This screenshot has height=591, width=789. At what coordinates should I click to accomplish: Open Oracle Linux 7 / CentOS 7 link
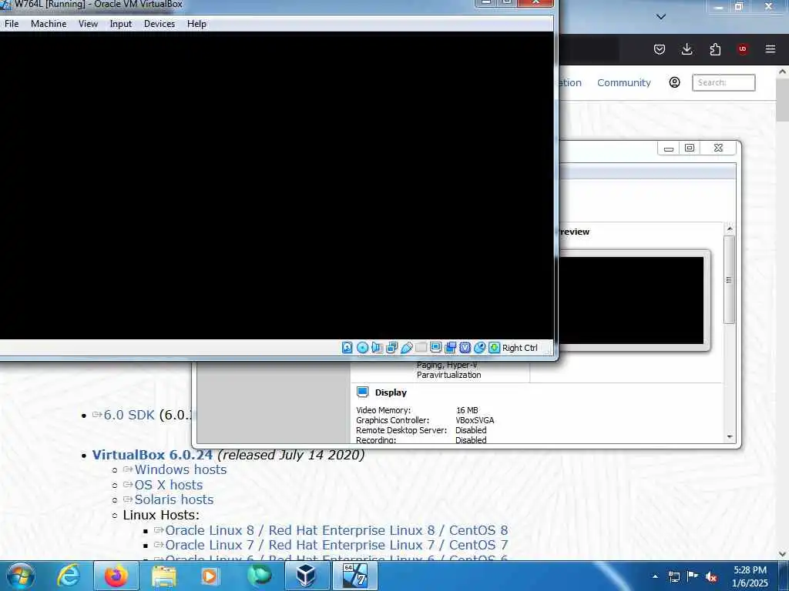click(337, 545)
